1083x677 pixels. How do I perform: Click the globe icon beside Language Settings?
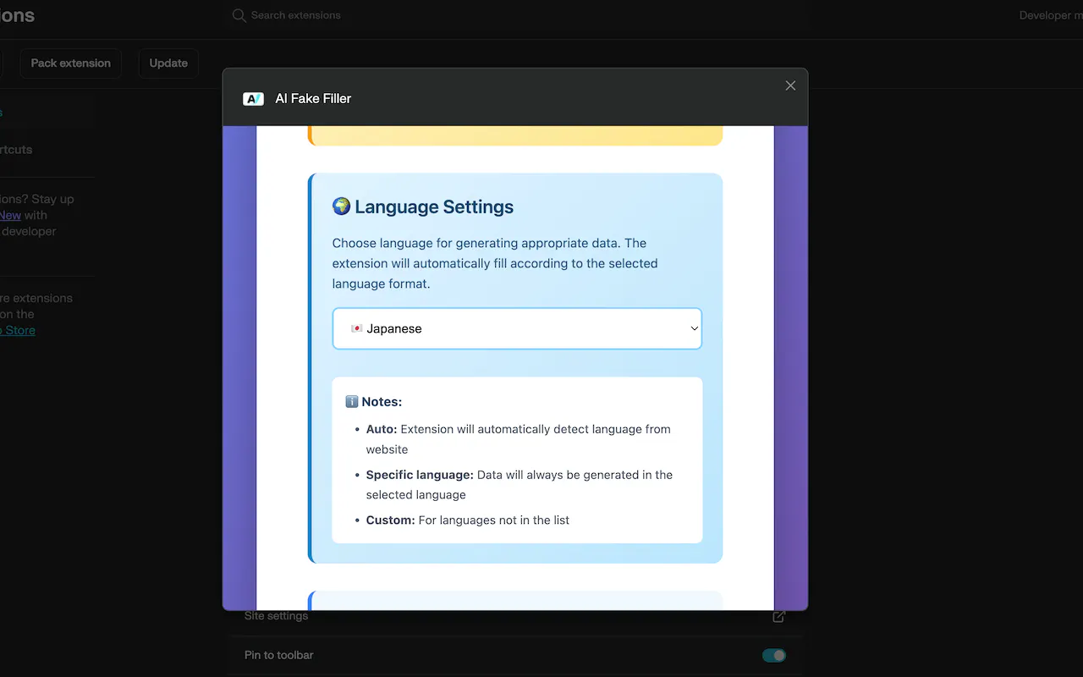point(341,206)
